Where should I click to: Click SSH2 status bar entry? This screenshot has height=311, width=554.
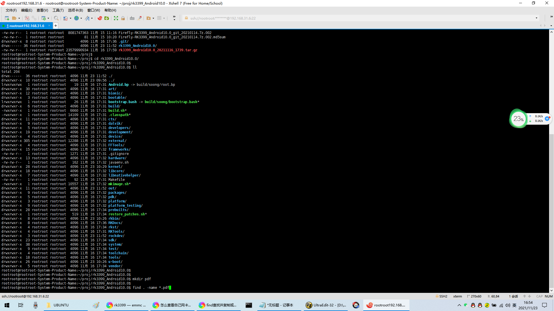(x=441, y=296)
